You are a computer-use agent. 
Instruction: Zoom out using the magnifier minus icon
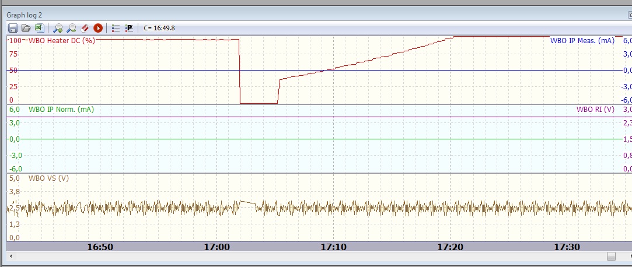pyautogui.click(x=71, y=27)
